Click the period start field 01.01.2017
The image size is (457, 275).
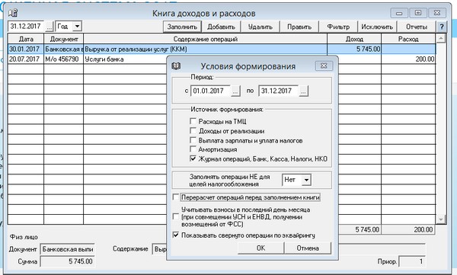tap(211, 91)
